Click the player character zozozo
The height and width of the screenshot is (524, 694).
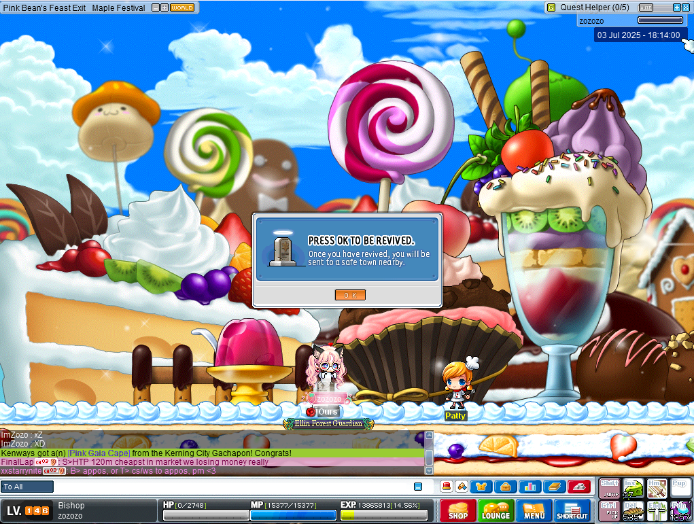click(326, 368)
